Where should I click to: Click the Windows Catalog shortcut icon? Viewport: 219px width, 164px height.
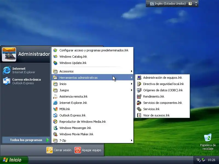[55, 57]
